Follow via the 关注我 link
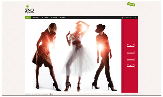Screen dimensions: 163x97 coord(126,18)
